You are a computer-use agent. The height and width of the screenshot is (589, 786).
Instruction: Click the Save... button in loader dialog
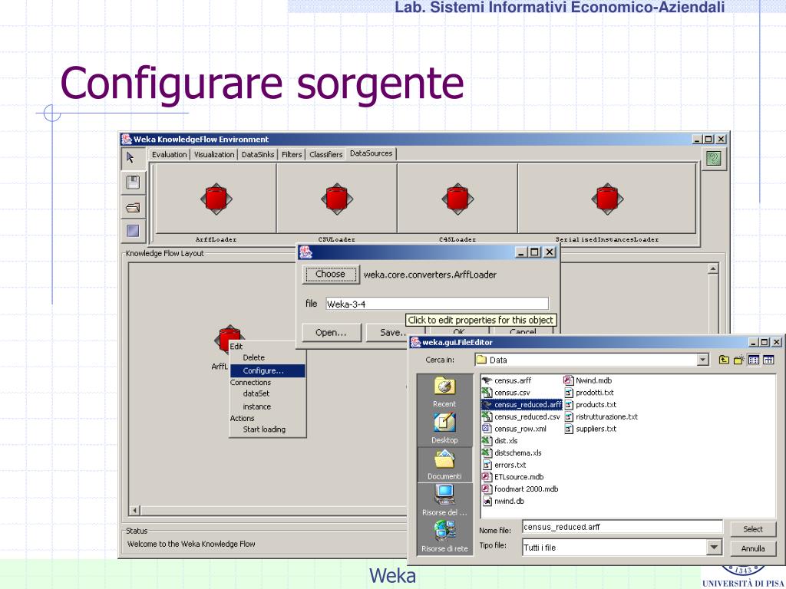394,333
